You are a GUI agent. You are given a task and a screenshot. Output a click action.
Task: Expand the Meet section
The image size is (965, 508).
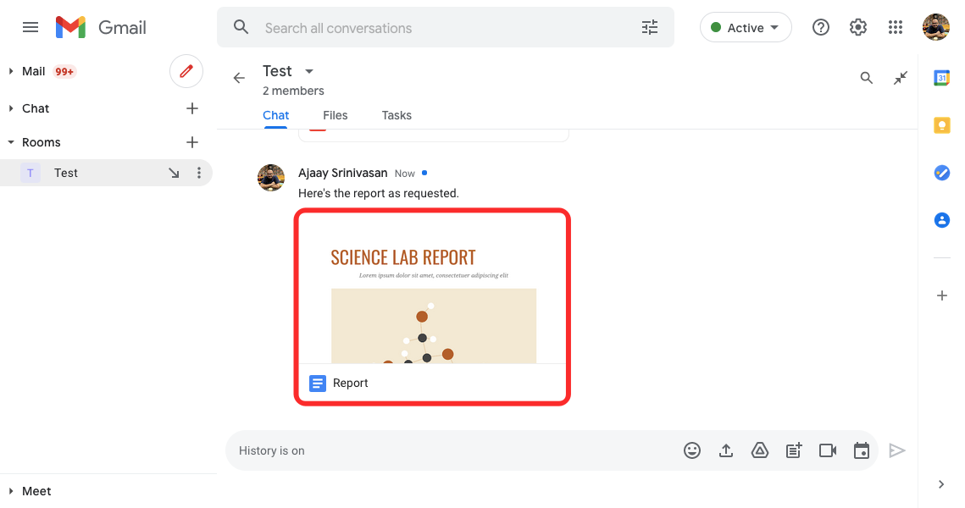pos(11,491)
